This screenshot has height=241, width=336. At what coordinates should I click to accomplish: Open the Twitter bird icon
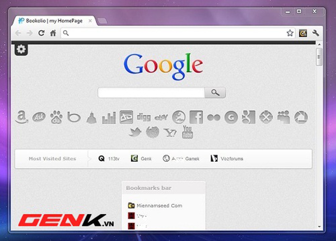click(x=135, y=132)
